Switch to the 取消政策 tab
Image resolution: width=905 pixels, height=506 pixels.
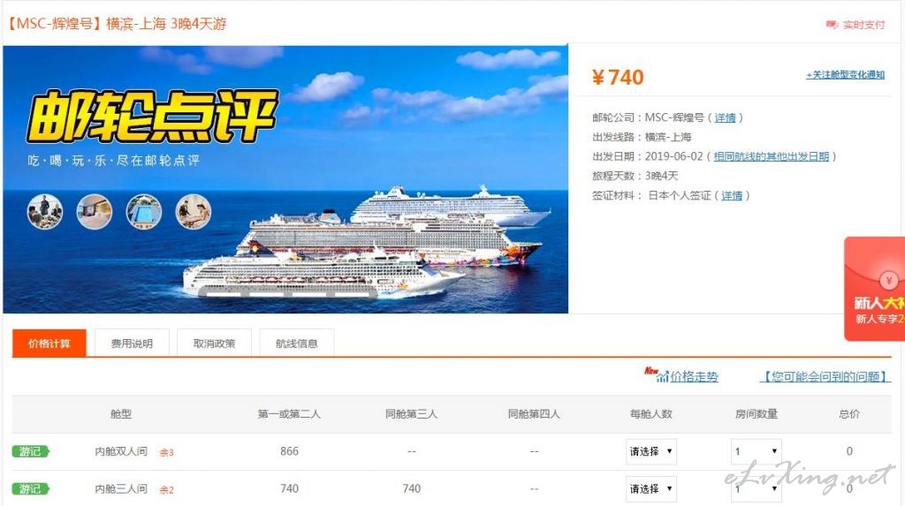(x=214, y=344)
